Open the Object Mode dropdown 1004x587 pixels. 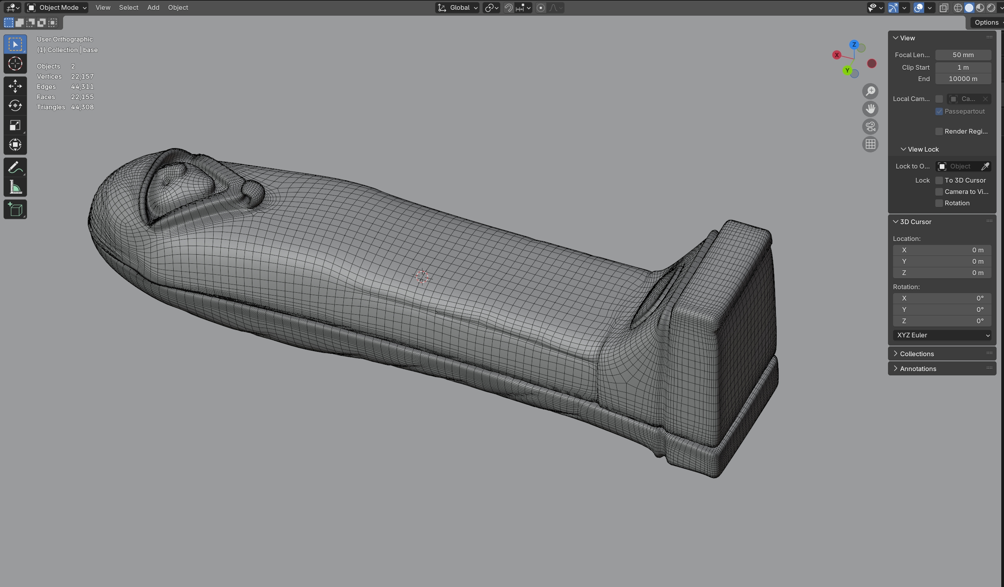tap(56, 7)
